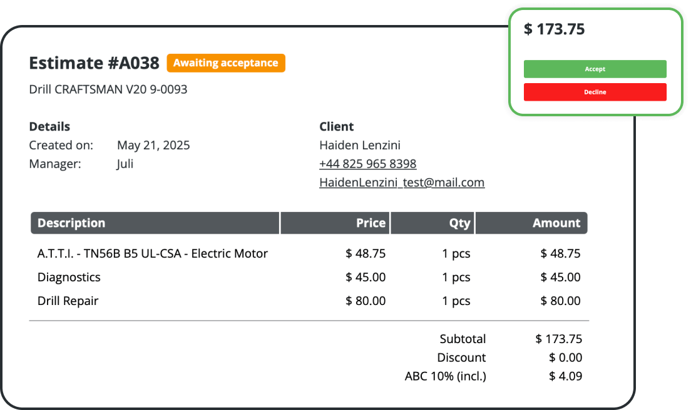
Task: Click the Estimate #A038 heading
Action: [x=94, y=63]
